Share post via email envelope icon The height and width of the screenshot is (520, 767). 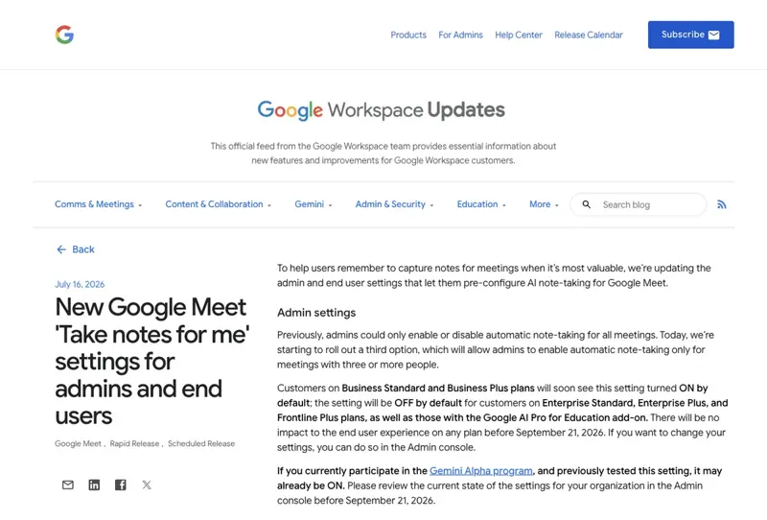point(68,485)
